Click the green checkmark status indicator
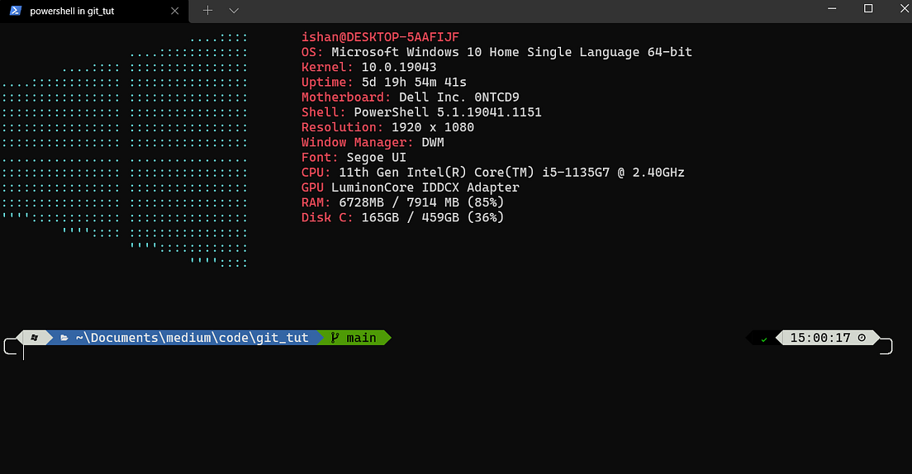912x474 pixels. (x=763, y=339)
